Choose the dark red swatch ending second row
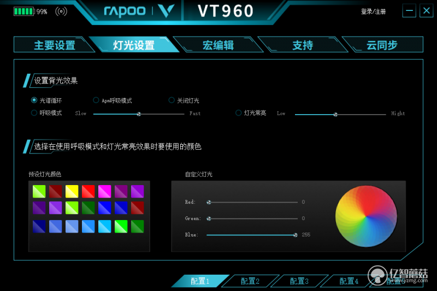 click(138, 207)
